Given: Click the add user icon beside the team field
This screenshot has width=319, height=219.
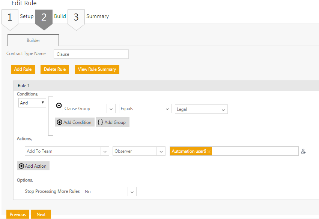Looking at the screenshot, I should click(x=303, y=151).
